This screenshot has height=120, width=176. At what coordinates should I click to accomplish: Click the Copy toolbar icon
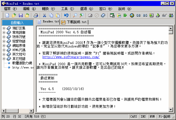pos(51,15)
